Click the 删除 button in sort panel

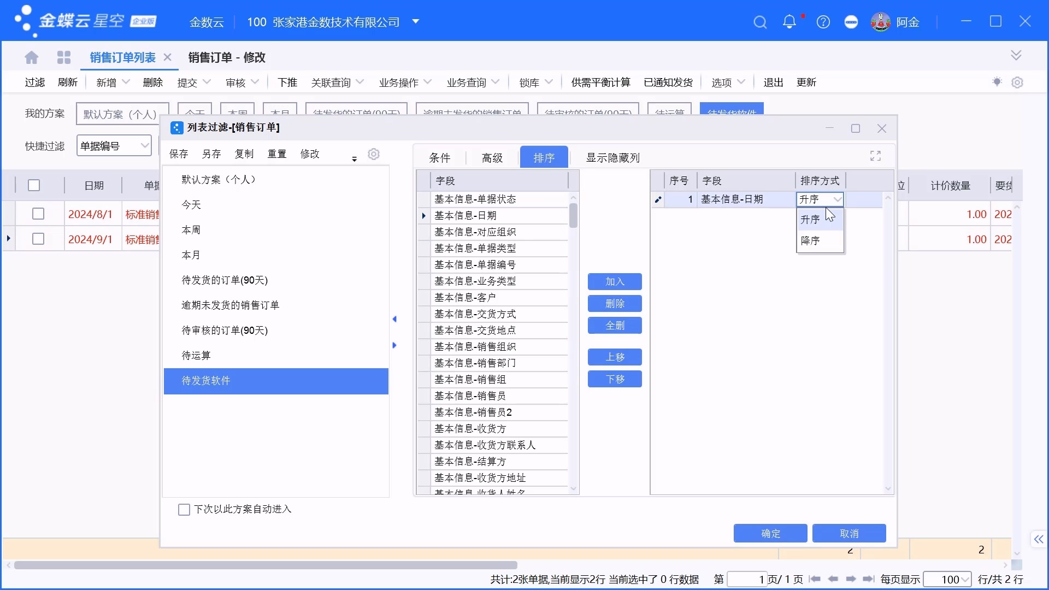click(615, 303)
